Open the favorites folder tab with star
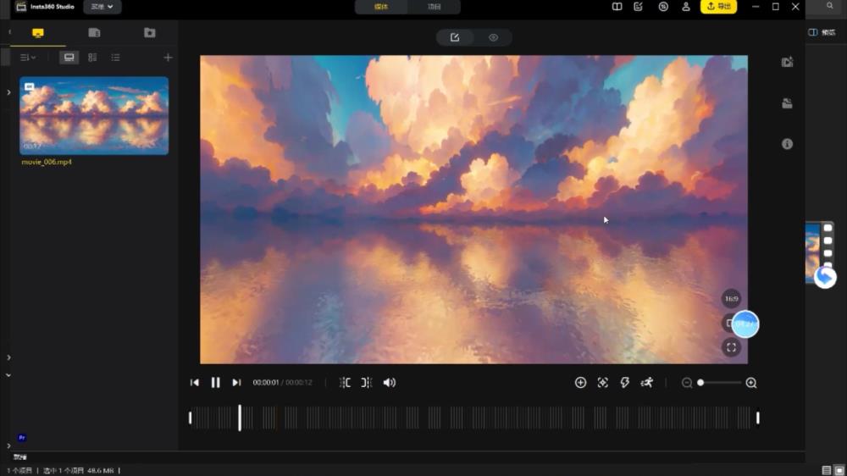 pos(150,33)
